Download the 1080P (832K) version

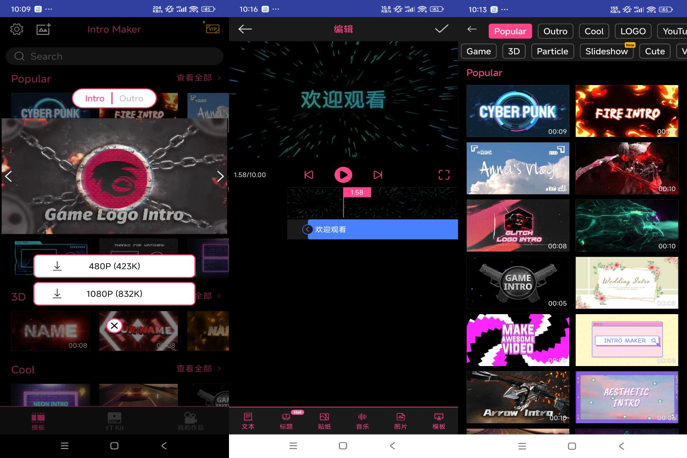114,294
